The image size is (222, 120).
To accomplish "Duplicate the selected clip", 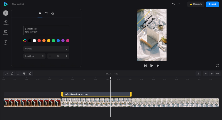I will [12, 74].
